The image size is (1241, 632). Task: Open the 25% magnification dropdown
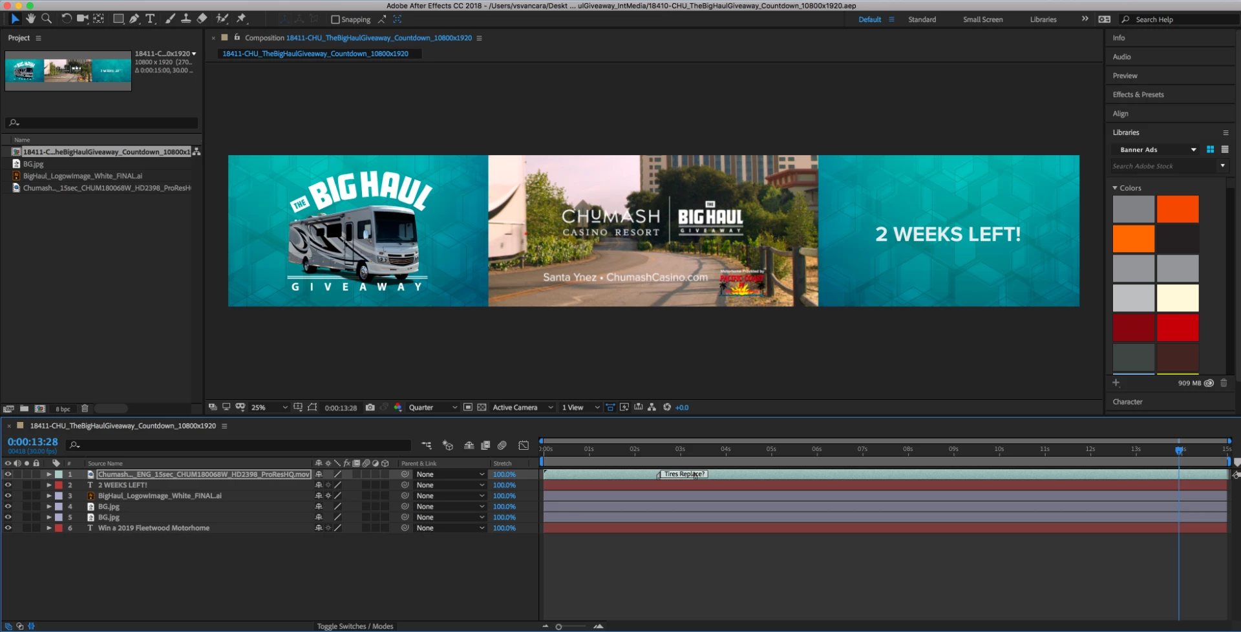click(x=269, y=407)
